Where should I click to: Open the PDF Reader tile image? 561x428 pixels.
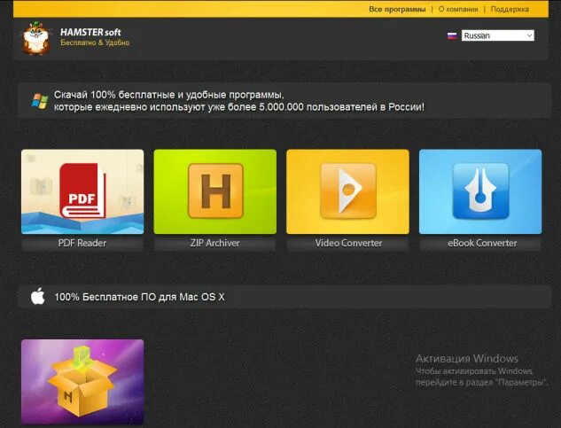pos(82,191)
